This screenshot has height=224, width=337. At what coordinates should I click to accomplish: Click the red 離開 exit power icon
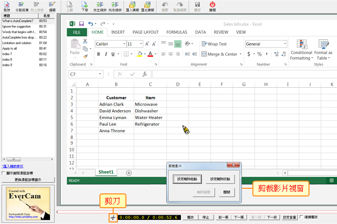[212, 5]
